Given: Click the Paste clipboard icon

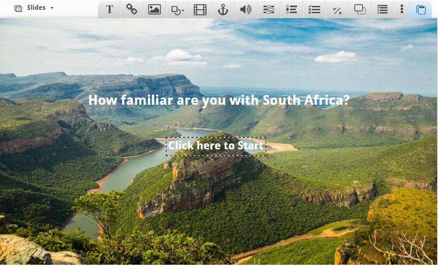Looking at the screenshot, I should pyautogui.click(x=421, y=9).
